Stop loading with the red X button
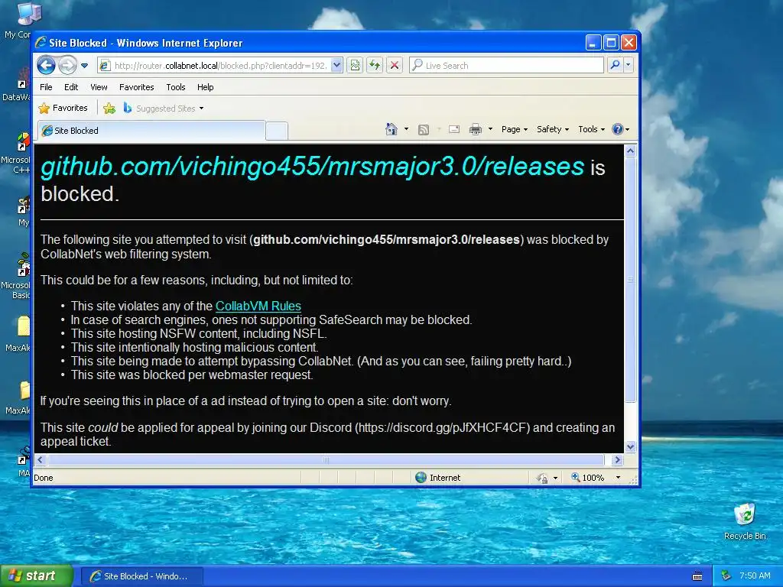This screenshot has width=783, height=587. click(x=395, y=66)
